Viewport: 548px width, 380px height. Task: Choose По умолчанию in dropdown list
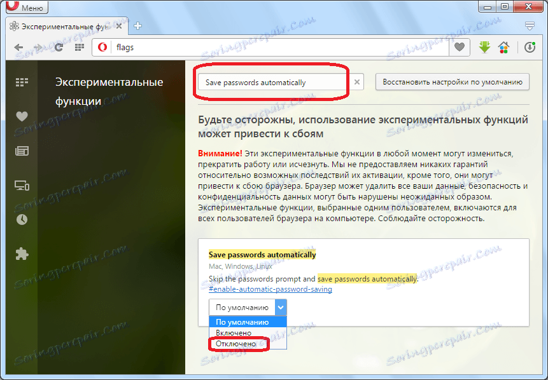(248, 322)
